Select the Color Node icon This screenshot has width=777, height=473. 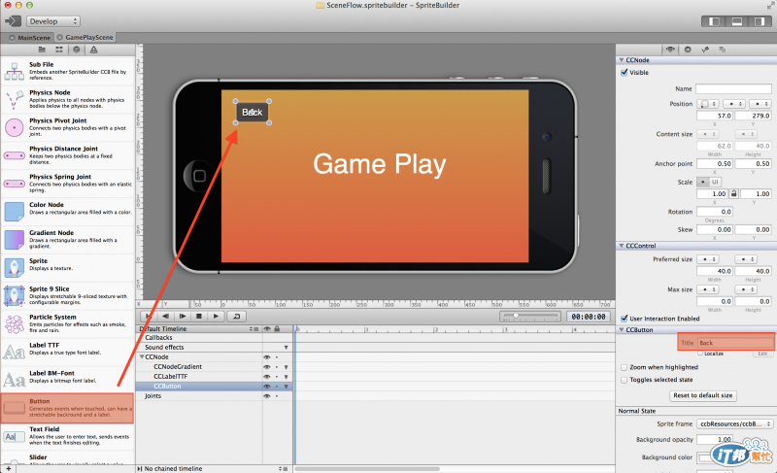[14, 212]
